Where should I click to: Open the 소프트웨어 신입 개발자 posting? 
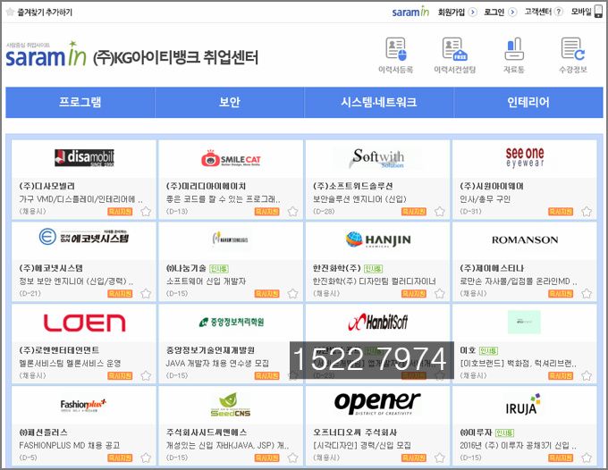[x=206, y=281]
